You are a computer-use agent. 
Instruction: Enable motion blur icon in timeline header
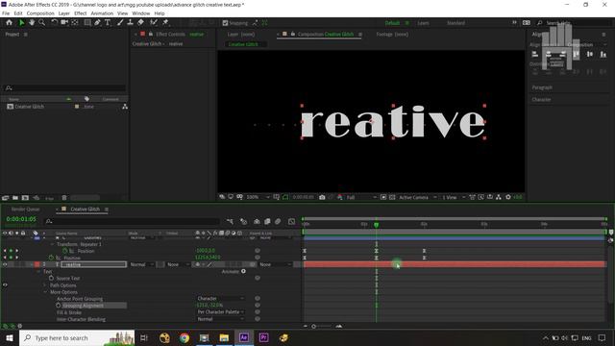(278, 222)
